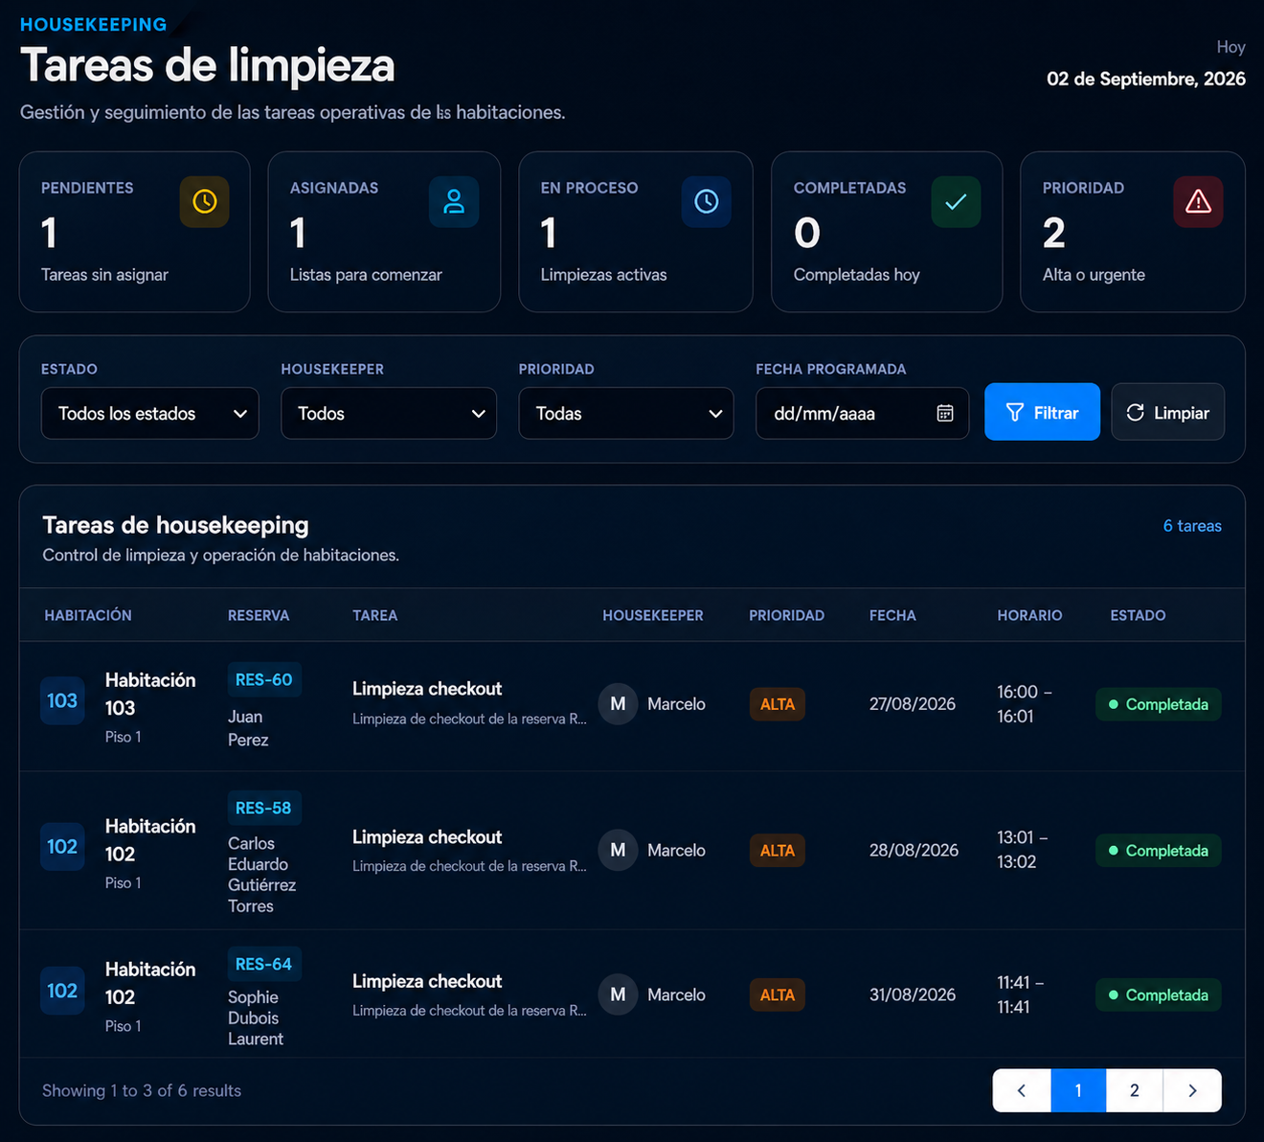The height and width of the screenshot is (1142, 1264).
Task: Click the ALTA priority badge for RES-60
Action: pos(778,704)
